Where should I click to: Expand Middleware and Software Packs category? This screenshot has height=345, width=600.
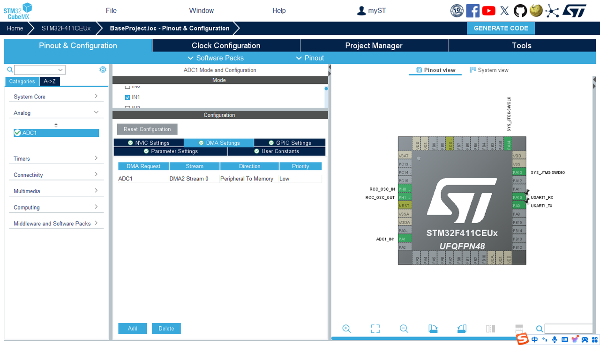(56, 224)
